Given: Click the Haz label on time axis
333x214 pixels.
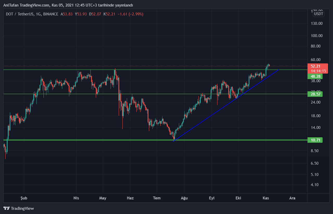Looking at the screenshot, I should coord(130,198).
